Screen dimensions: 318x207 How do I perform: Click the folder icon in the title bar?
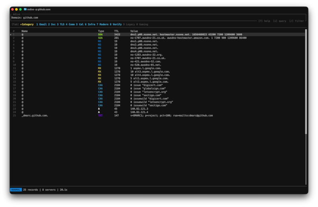tap(25, 9)
